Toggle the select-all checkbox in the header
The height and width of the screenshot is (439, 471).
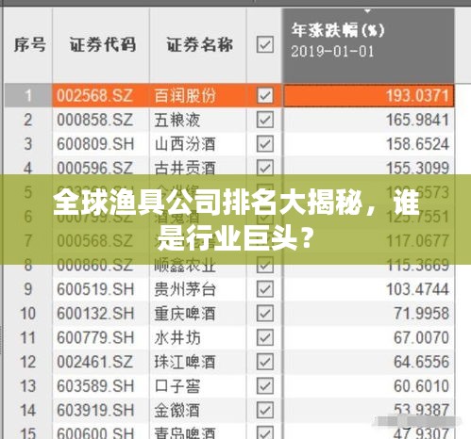tap(264, 44)
